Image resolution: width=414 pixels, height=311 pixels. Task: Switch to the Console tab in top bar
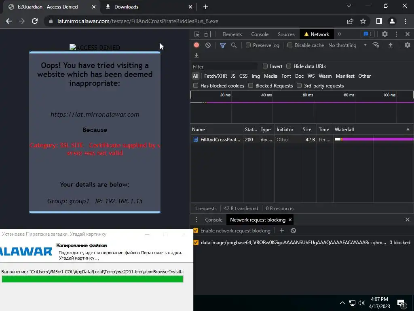[x=260, y=34]
